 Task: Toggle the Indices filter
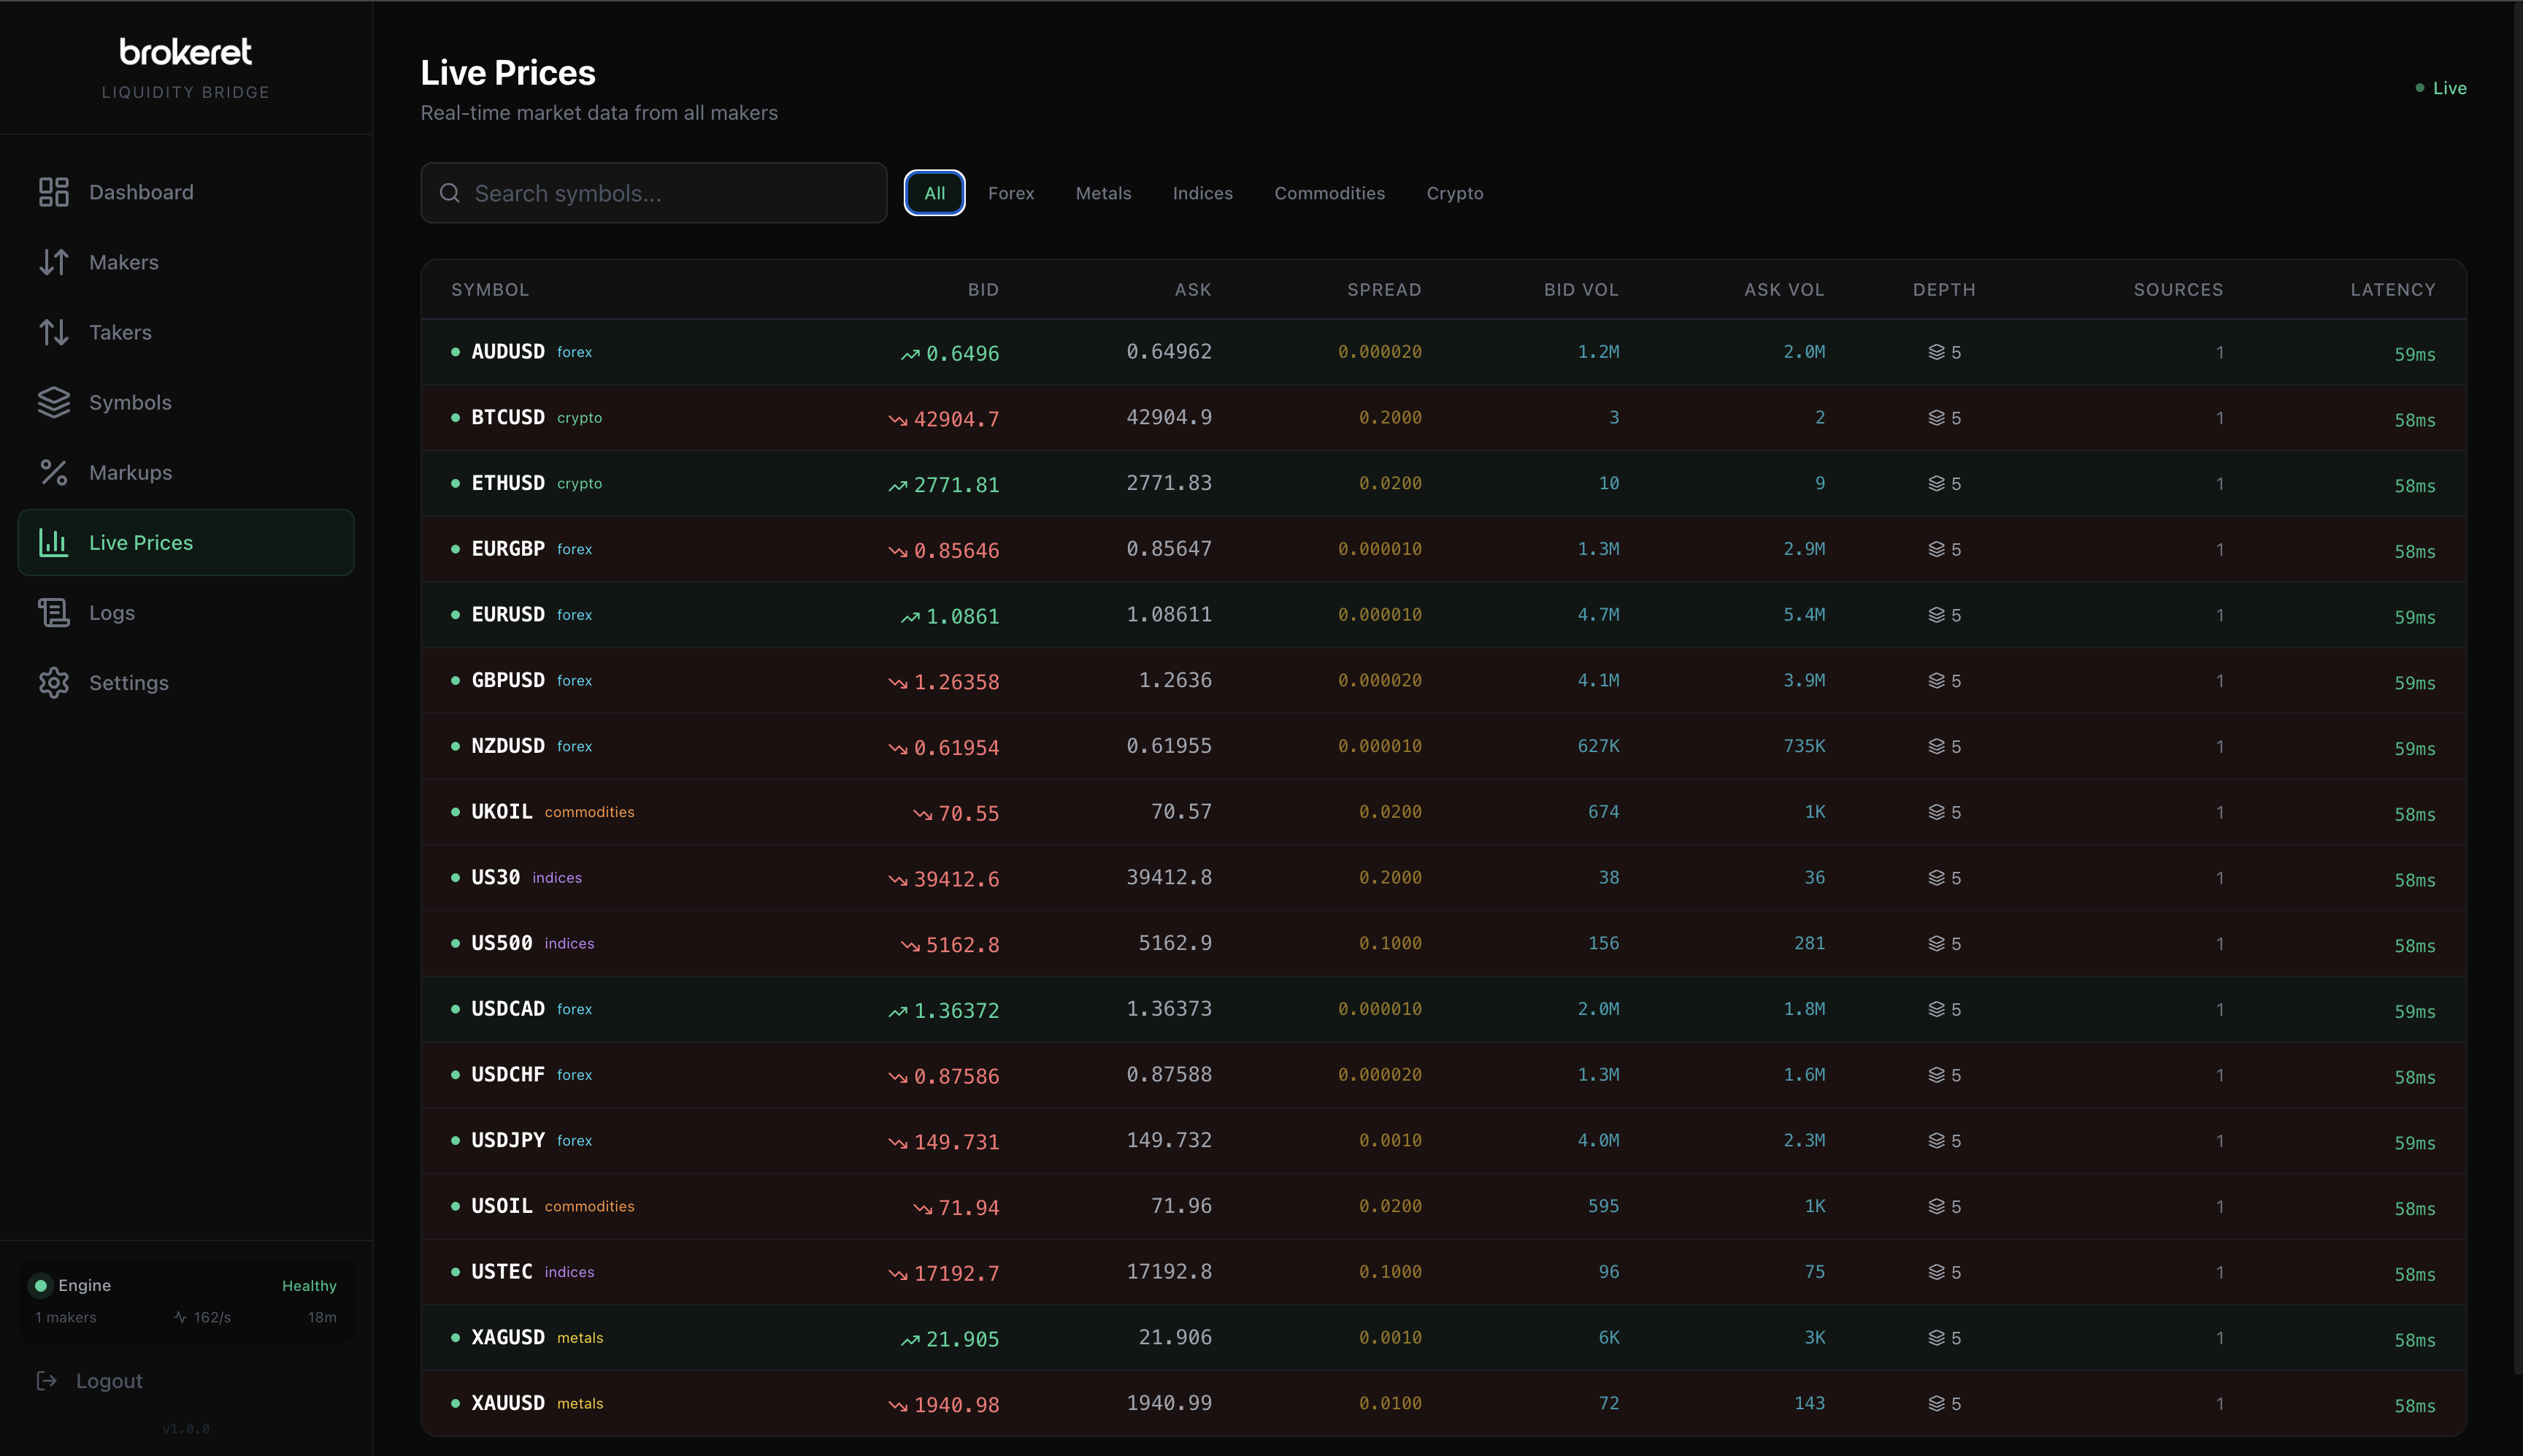[x=1202, y=193]
